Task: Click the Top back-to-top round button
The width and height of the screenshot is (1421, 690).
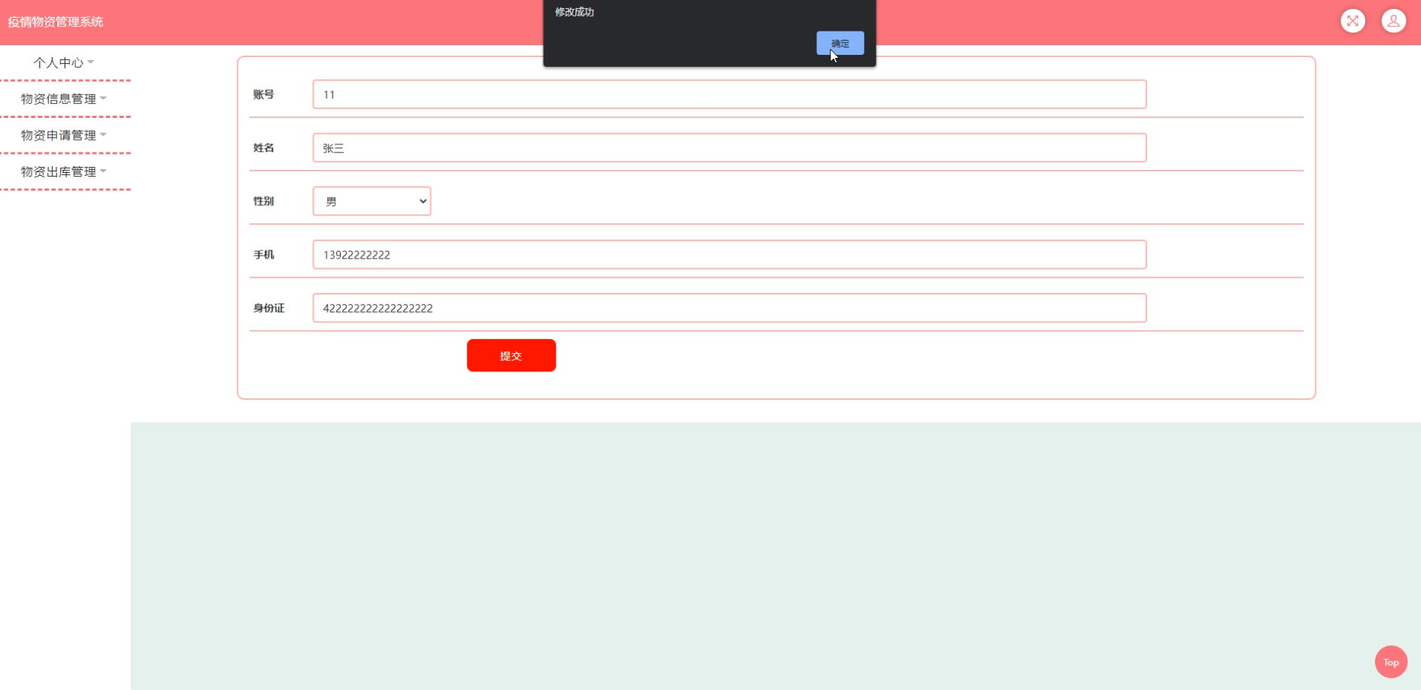Action: click(x=1391, y=662)
